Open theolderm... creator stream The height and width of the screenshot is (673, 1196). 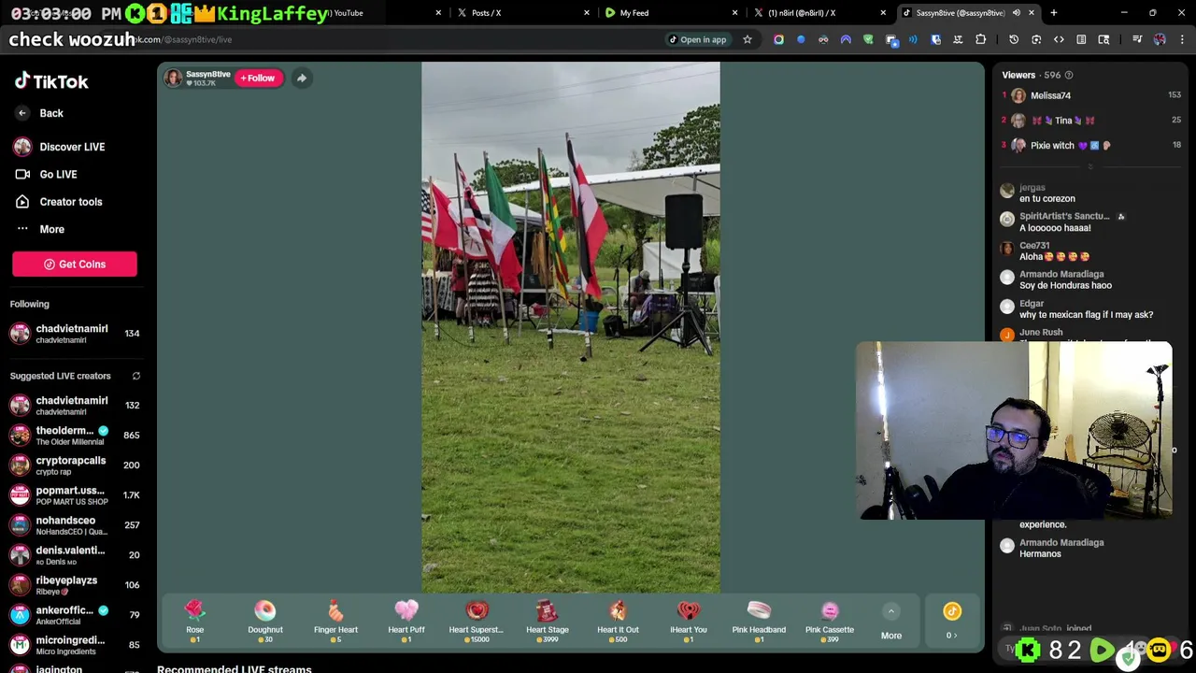tap(75, 436)
